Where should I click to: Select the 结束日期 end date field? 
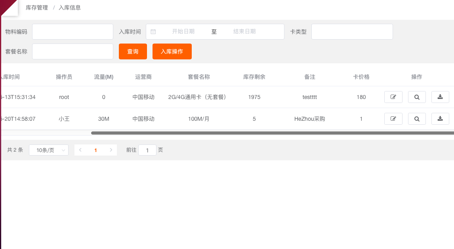244,32
